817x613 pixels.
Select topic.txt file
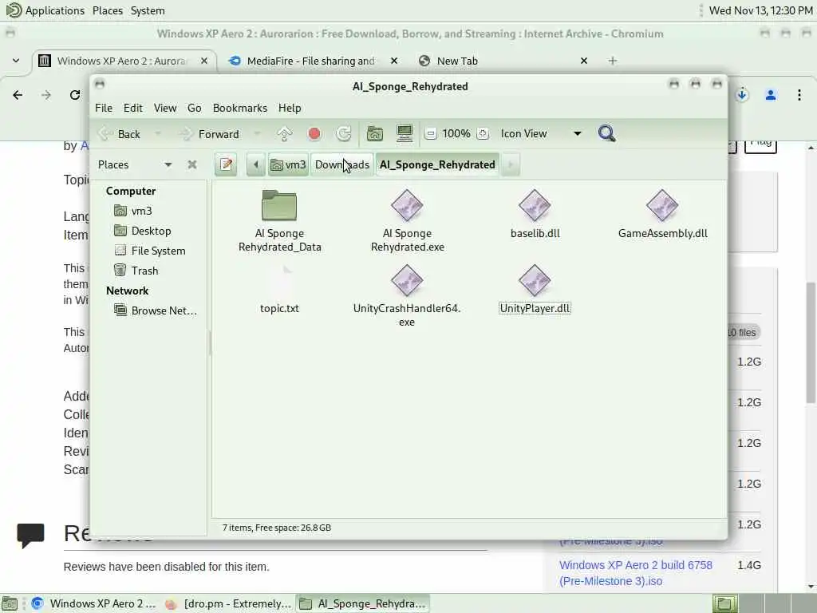[279, 290]
